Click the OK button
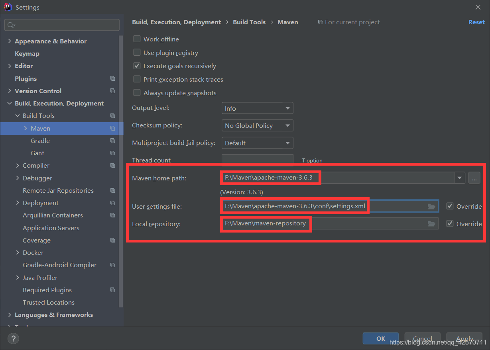 381,338
